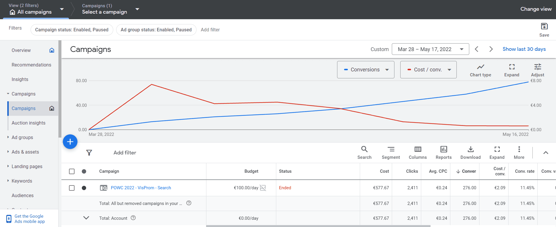Image resolution: width=556 pixels, height=227 pixels.
Task: Click Add filter in top filter bar
Action: pyautogui.click(x=210, y=30)
